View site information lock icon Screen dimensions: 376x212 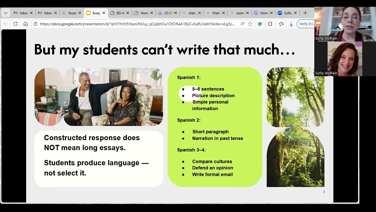36,24
